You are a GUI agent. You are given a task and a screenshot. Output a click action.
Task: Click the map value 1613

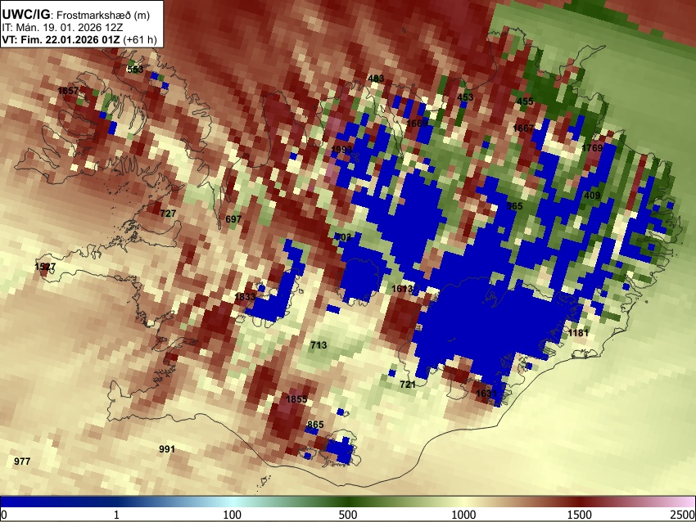tap(402, 289)
